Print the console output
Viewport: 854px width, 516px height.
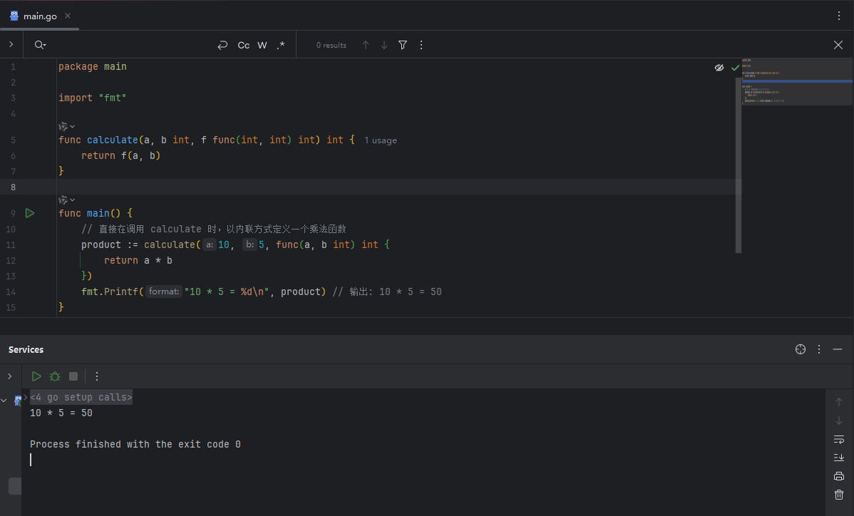pyautogui.click(x=839, y=476)
